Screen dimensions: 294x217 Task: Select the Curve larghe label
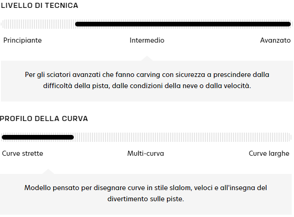pos(269,153)
